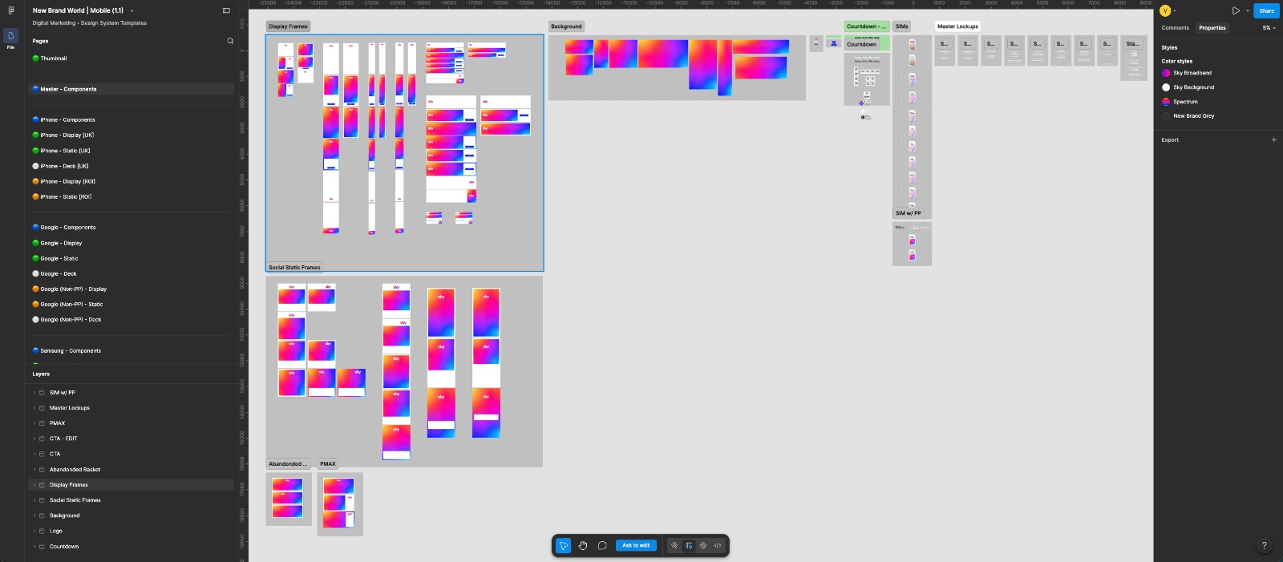This screenshot has height=562, width=1283.
Task: Open the user avatar menu
Action: [x=1165, y=10]
